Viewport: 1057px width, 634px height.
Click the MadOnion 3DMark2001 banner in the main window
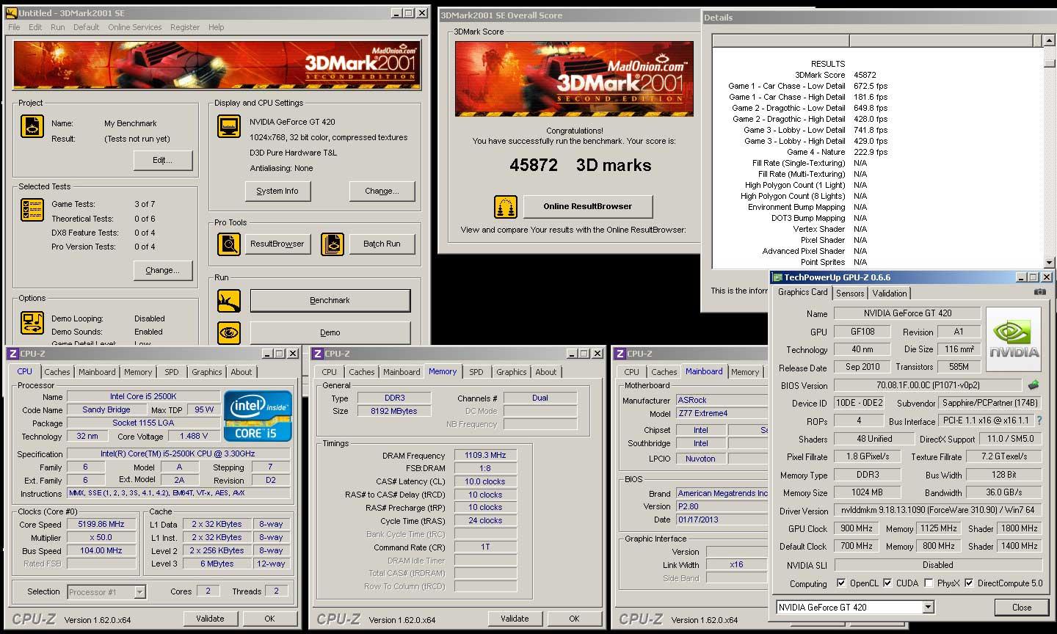pos(217,65)
